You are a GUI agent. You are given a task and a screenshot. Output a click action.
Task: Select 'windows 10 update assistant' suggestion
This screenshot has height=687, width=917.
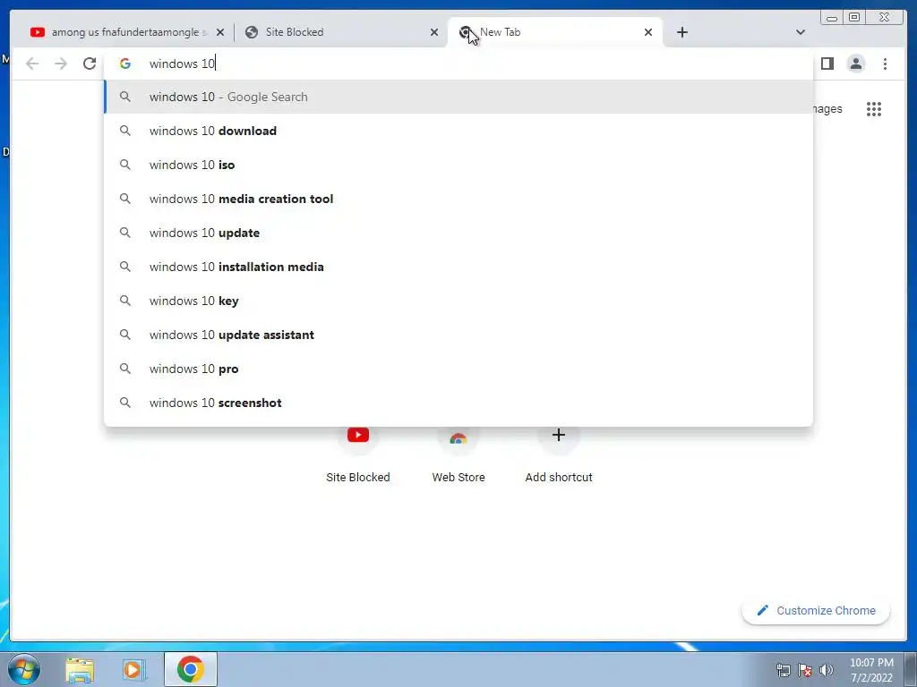pos(458,335)
